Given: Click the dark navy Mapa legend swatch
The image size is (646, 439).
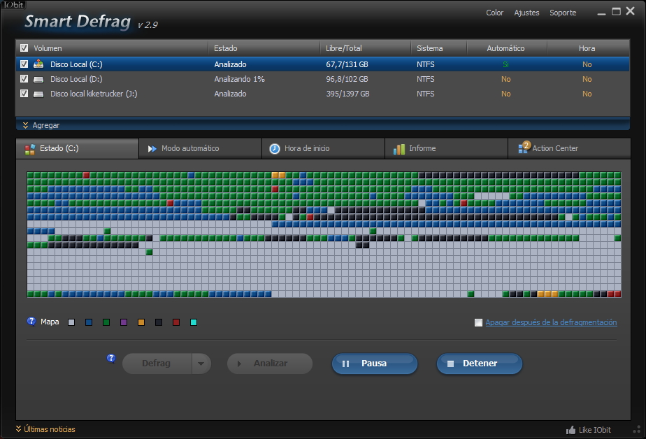Looking at the screenshot, I should click(159, 322).
